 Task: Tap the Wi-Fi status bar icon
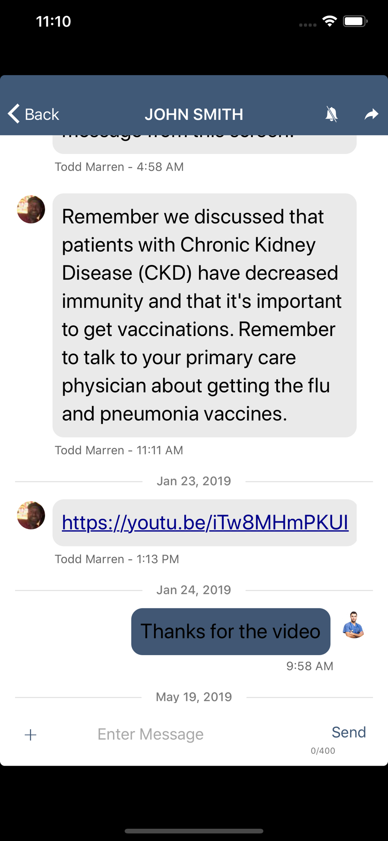tap(330, 21)
